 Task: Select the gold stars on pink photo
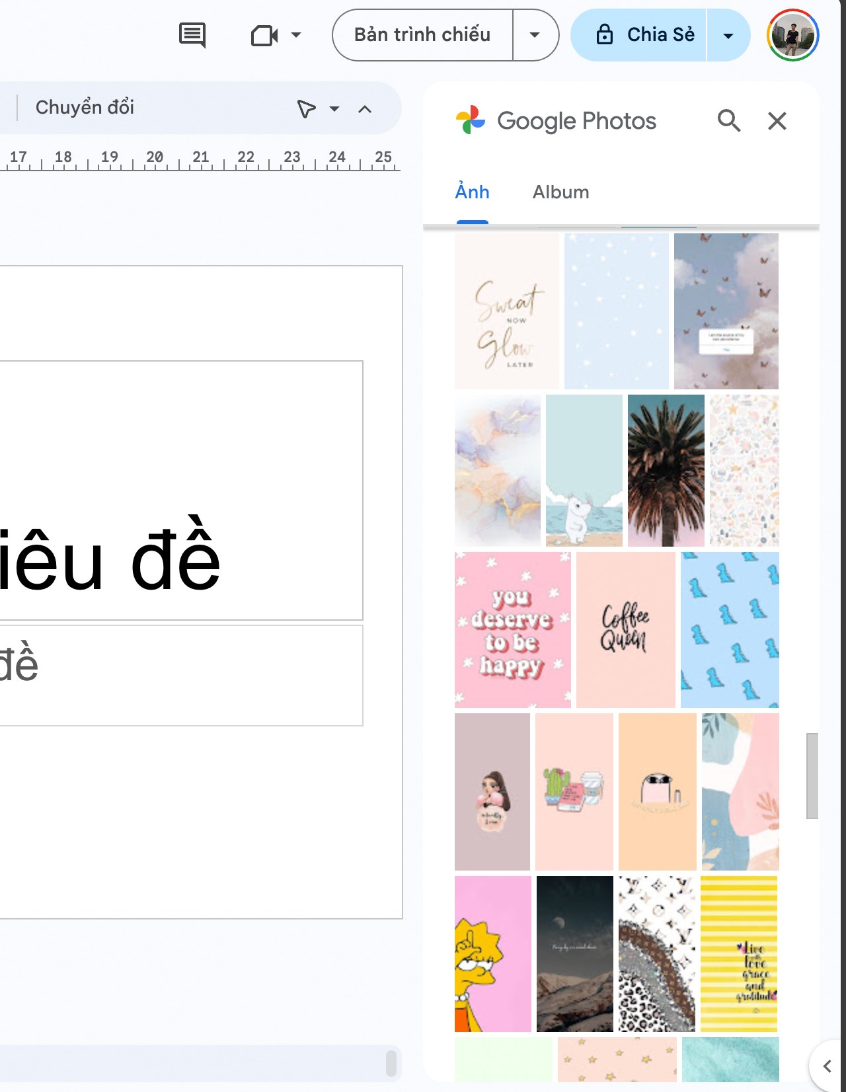[617, 1060]
